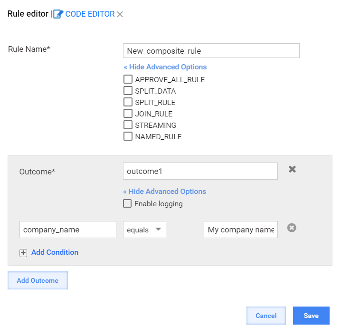Click the plus icon beside Add Condition

tap(23, 253)
